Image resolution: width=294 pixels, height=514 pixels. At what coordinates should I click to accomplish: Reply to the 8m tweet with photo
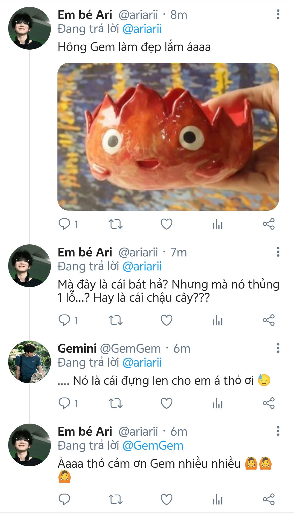click(65, 224)
